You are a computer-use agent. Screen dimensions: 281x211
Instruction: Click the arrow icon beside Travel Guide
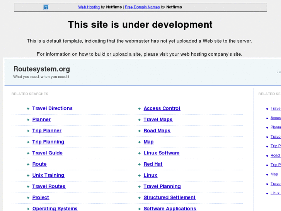coord(28,153)
